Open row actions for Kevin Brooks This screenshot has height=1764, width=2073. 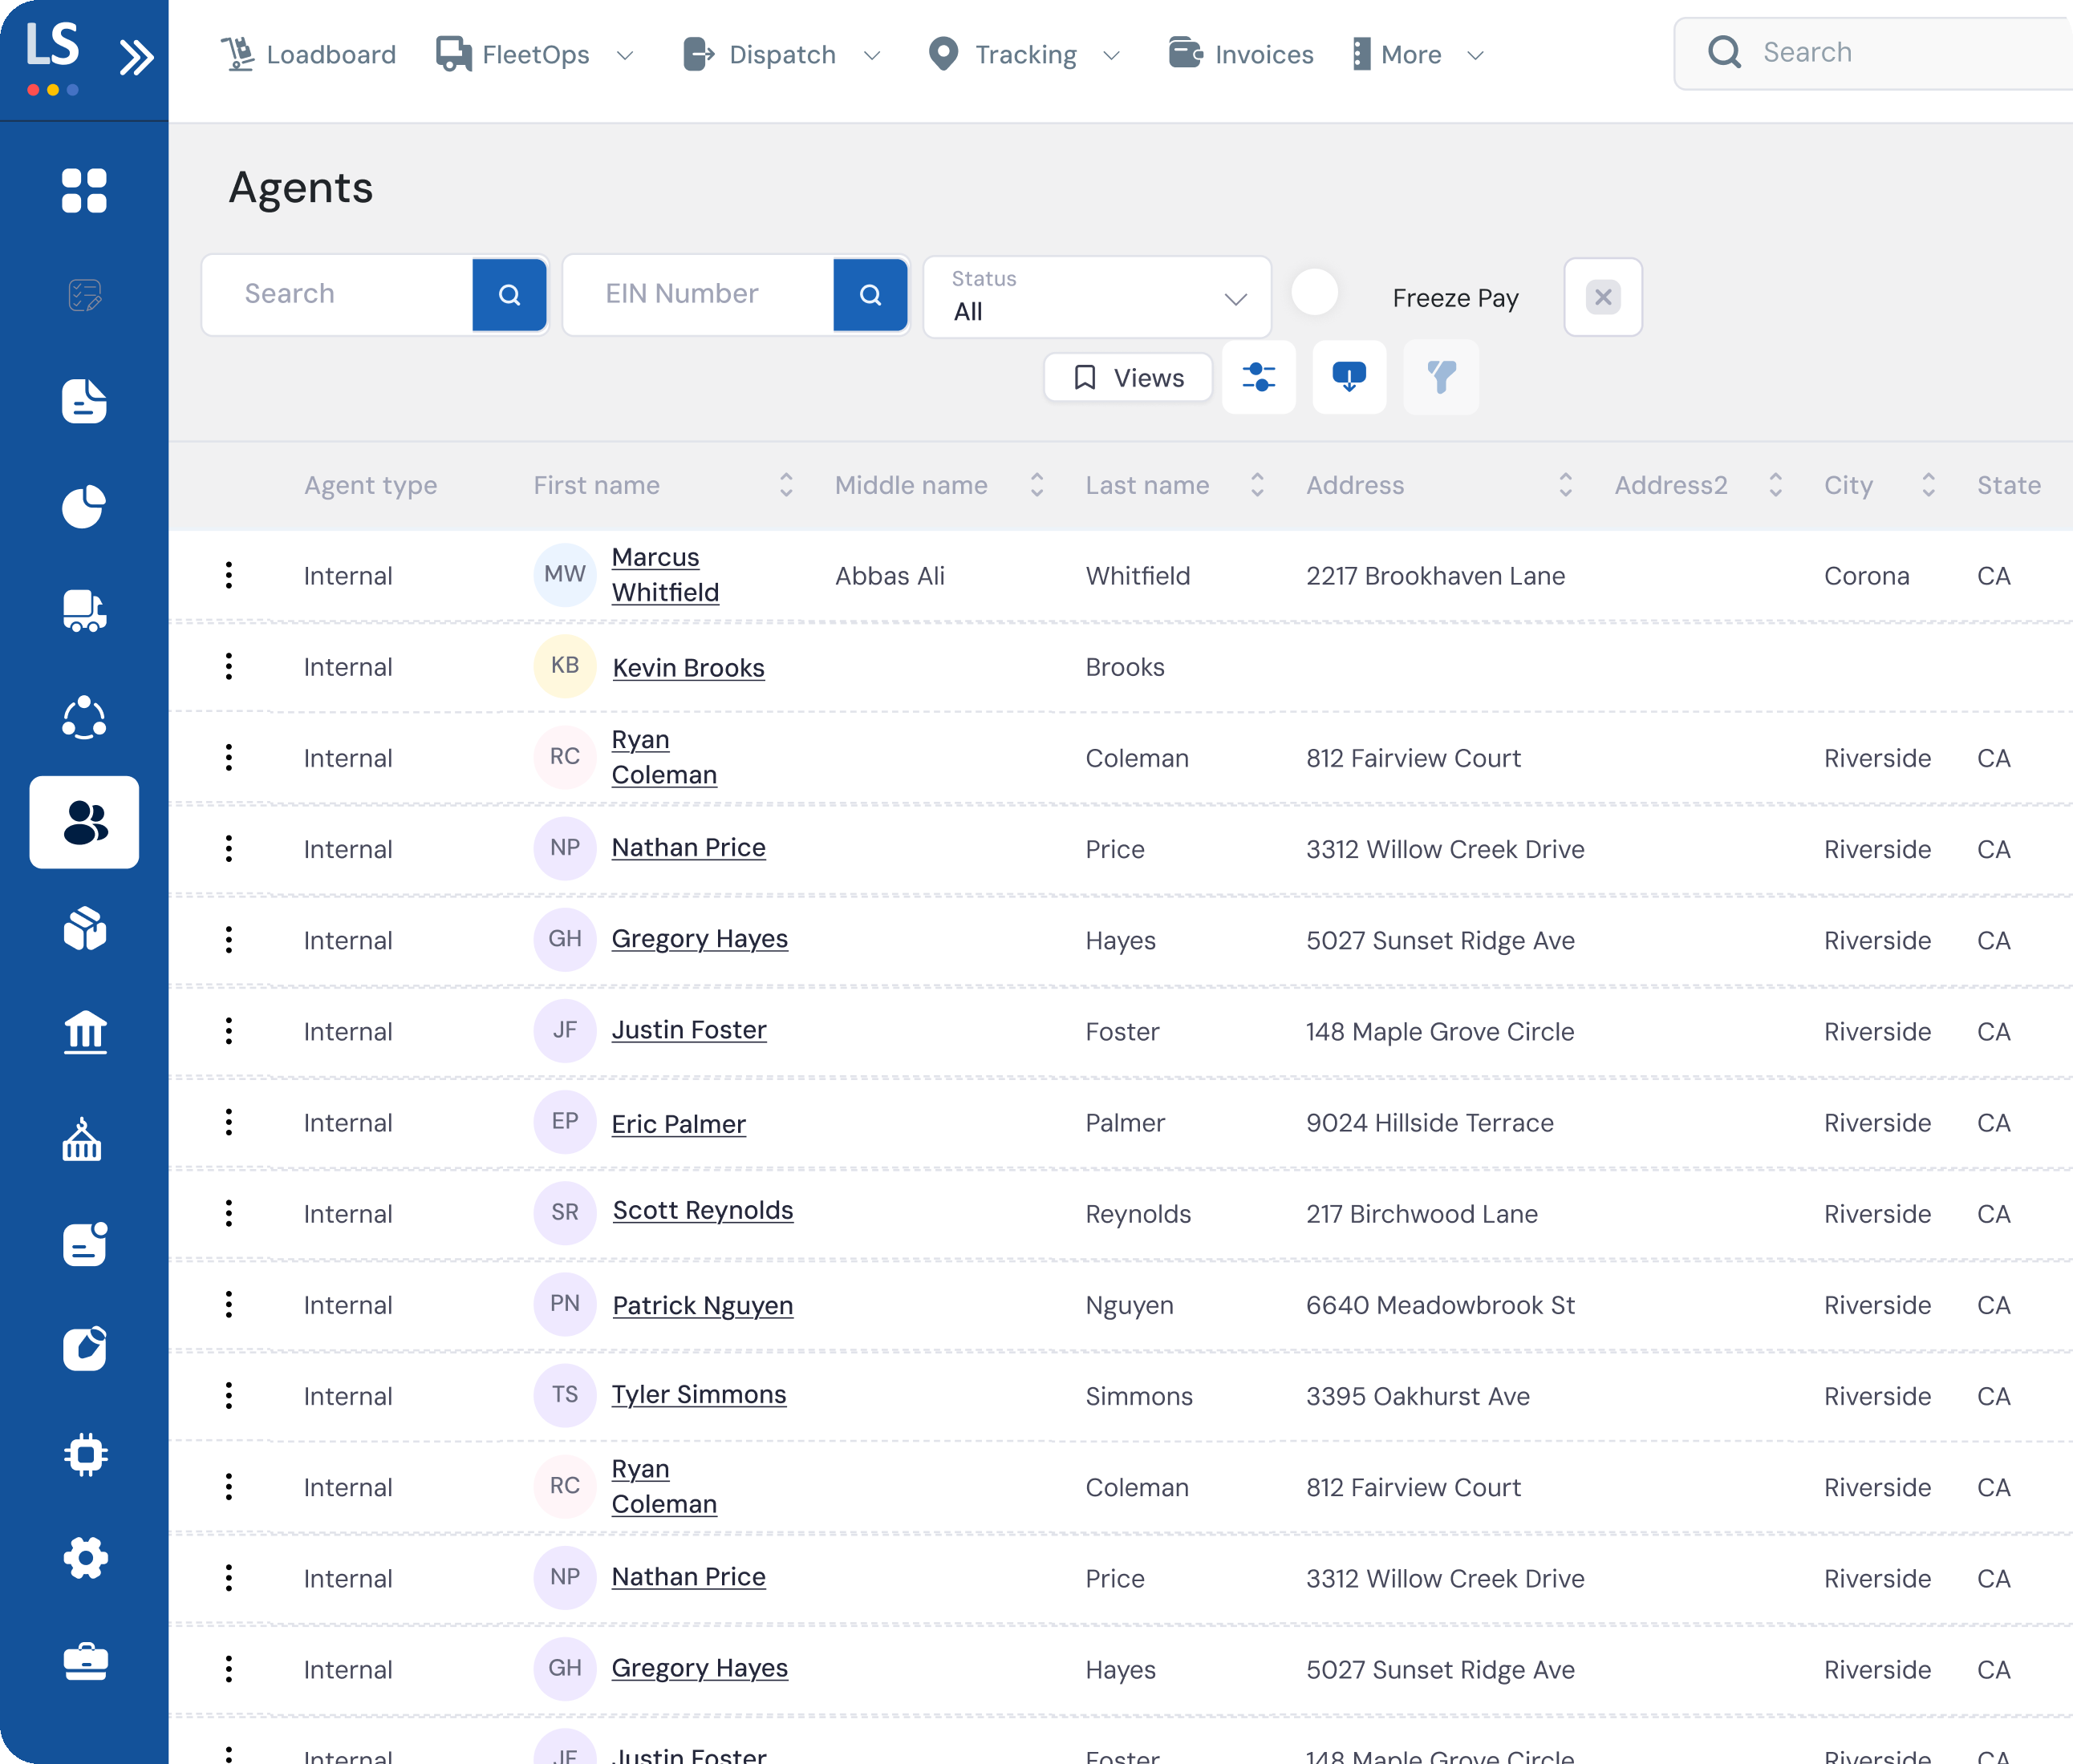pyautogui.click(x=229, y=666)
